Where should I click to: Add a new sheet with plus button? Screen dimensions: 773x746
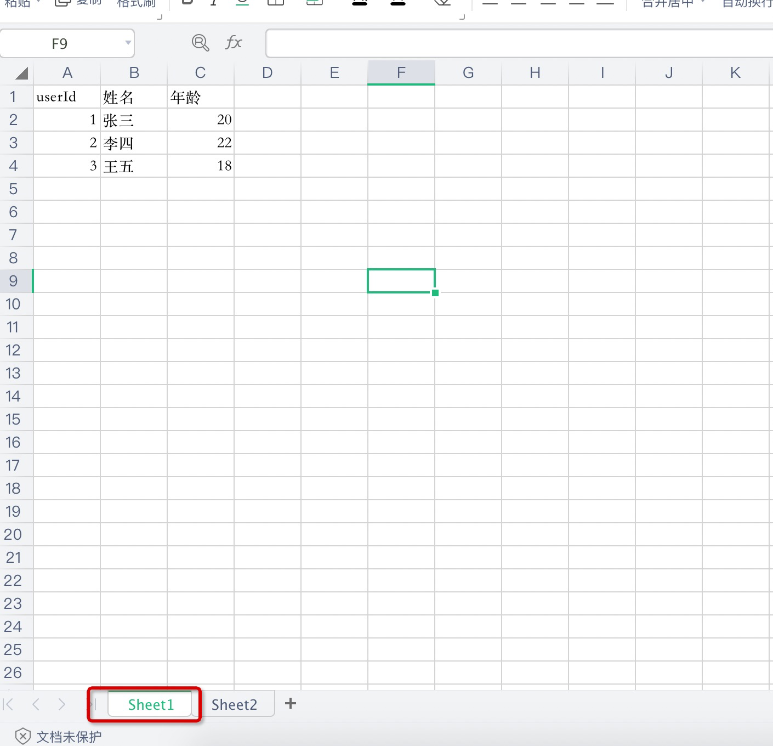click(x=291, y=703)
